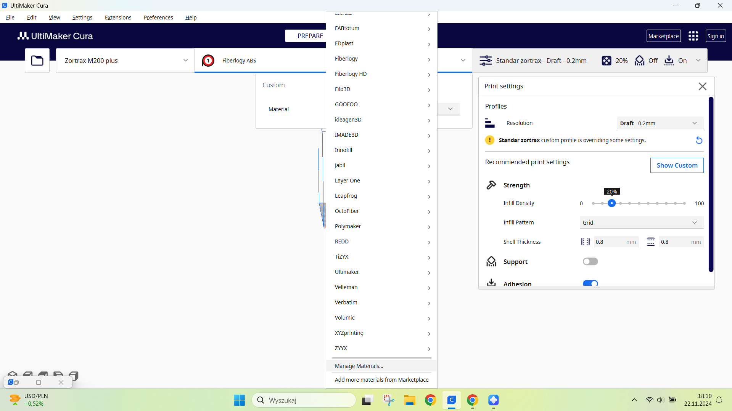Click Sign in button
The height and width of the screenshot is (411, 732).
click(x=716, y=36)
